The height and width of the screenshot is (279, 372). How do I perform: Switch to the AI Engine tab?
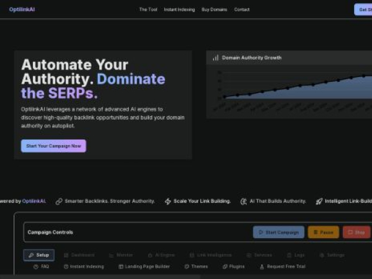[x=161, y=255]
